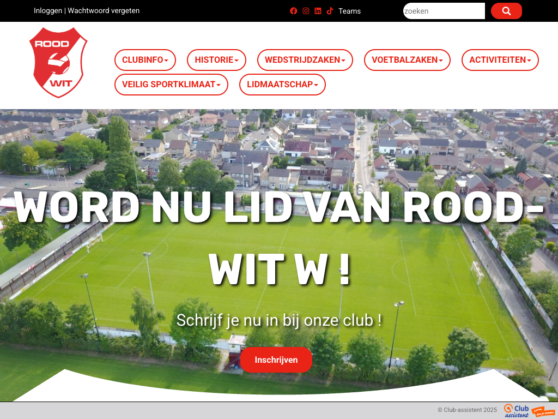Click the Wachtwoord vergeten link
The width and height of the screenshot is (558, 419).
click(104, 11)
